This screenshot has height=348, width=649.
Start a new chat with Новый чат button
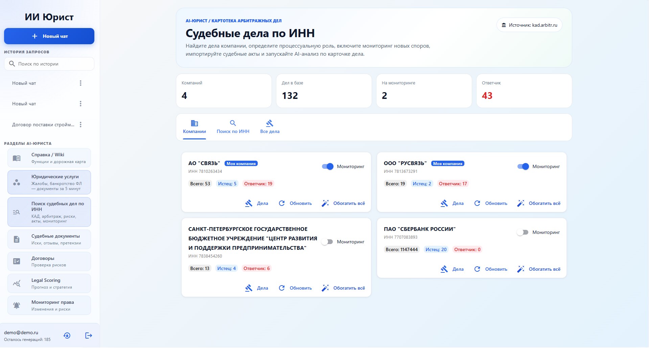[x=49, y=36]
